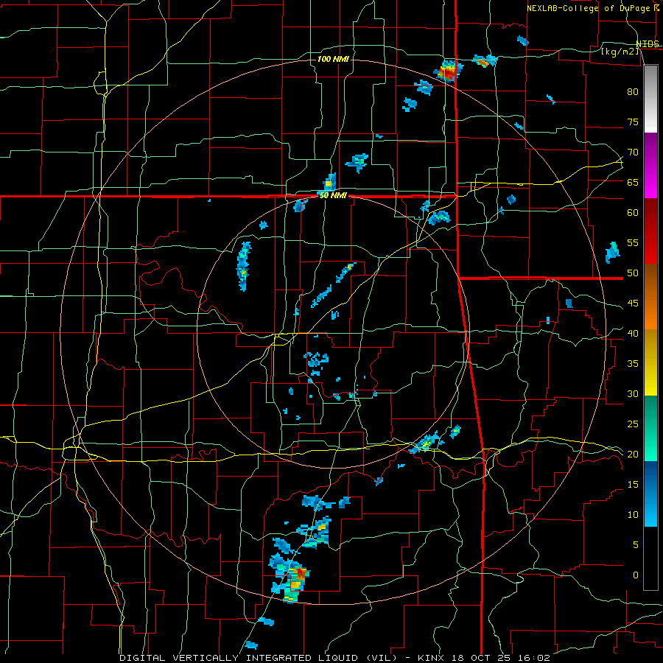The height and width of the screenshot is (663, 663).
Task: Click the 10 value on the scale
Action: coord(633,515)
